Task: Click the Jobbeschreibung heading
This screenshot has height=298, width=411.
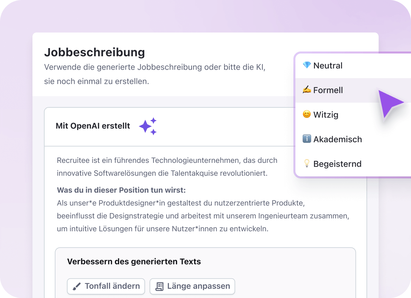Action: (94, 52)
